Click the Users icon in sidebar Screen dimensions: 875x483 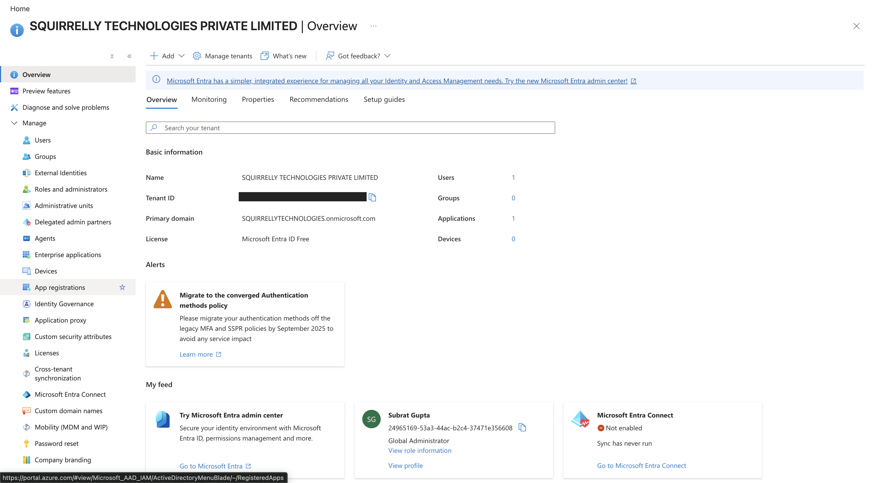point(27,140)
